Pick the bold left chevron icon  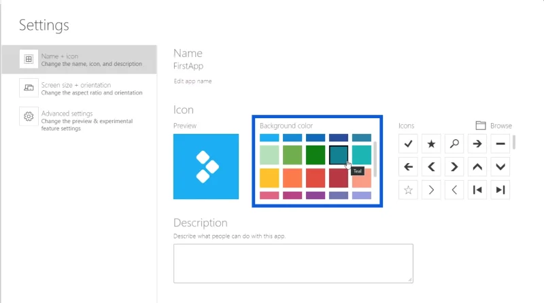(x=431, y=166)
